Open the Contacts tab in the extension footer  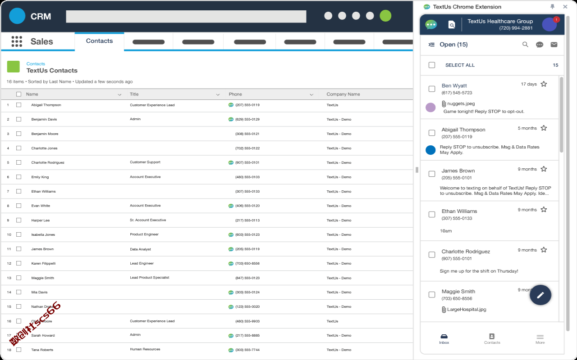[x=492, y=339]
